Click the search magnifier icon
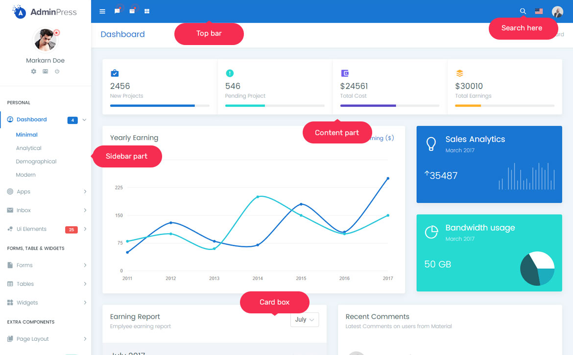The height and width of the screenshot is (355, 573). click(x=523, y=11)
